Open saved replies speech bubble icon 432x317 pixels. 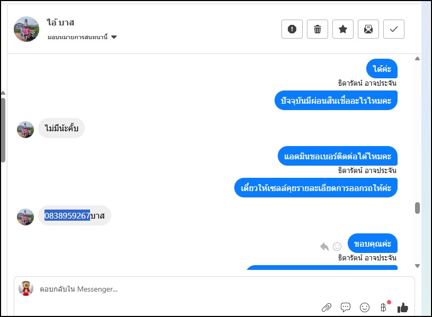pos(346,307)
